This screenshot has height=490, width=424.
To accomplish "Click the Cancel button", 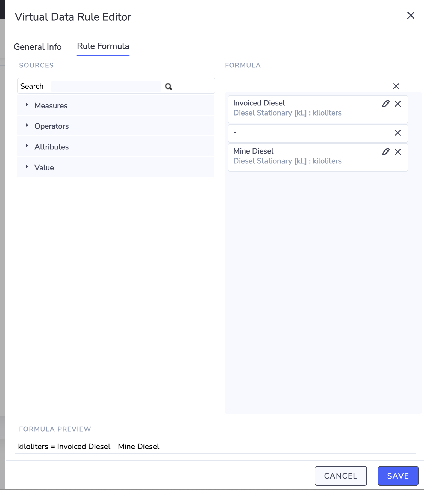I will (340, 476).
